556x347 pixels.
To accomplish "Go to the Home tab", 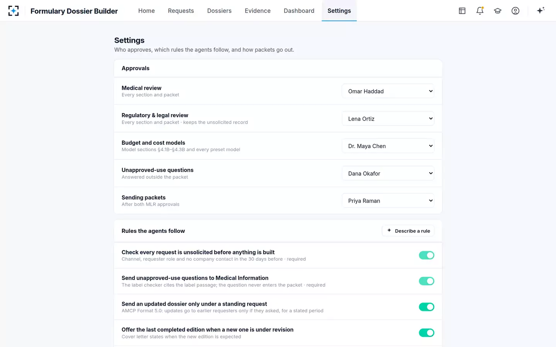I will (x=146, y=11).
